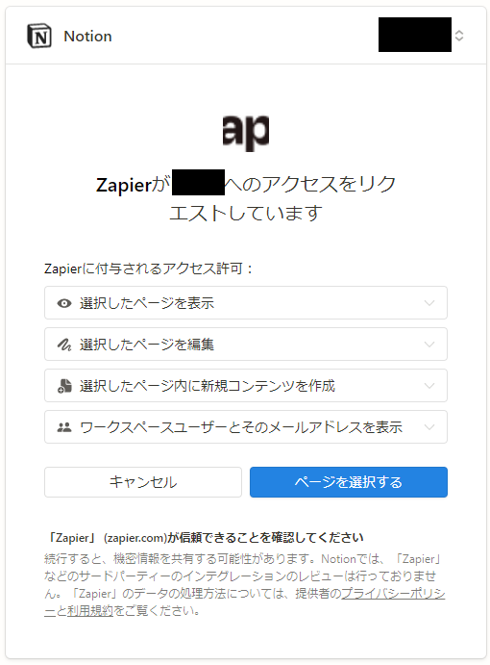Click the ワークスペースユーザーとそのメールアドレスを表示 row
Image resolution: width=490 pixels, height=665 pixels.
point(246,427)
